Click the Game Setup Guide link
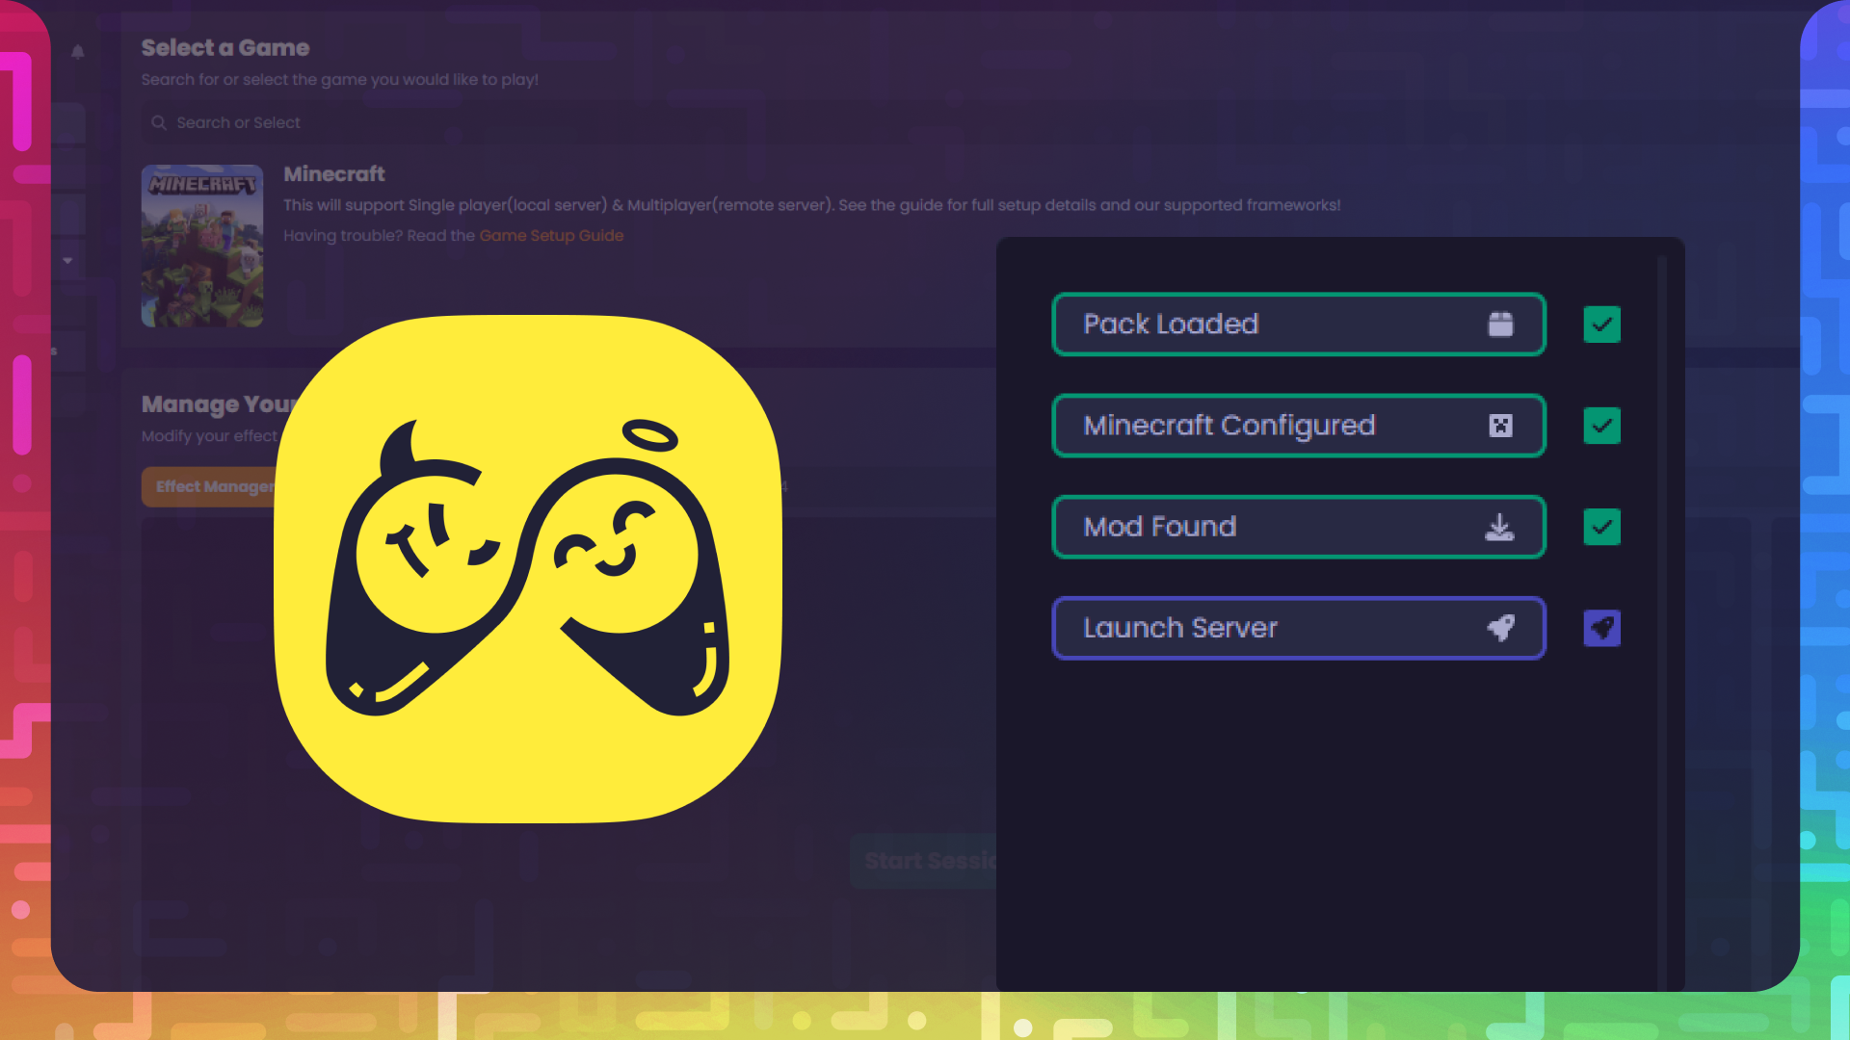Viewport: 1850px width, 1040px height. click(550, 235)
